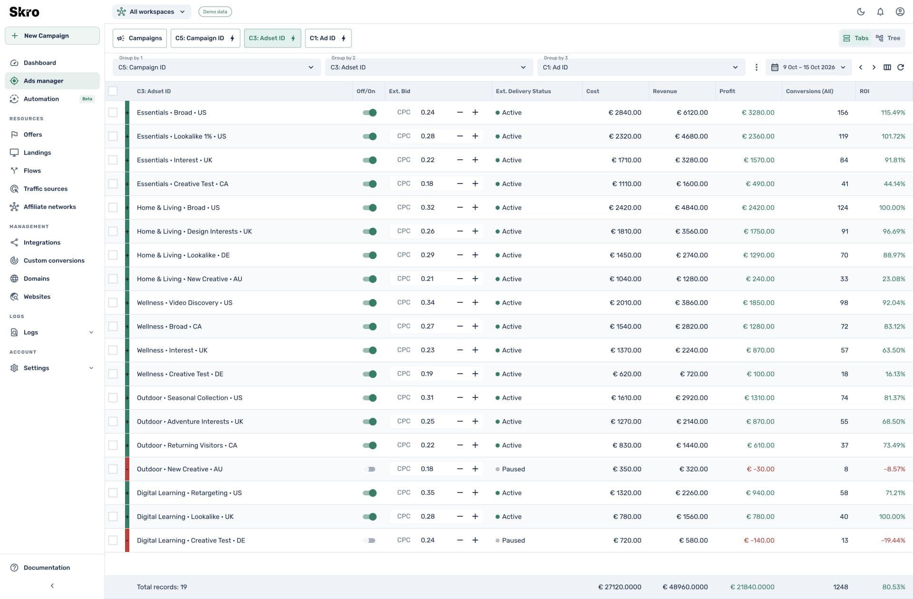
Task: Click the refresh icon in the toolbar
Action: (x=900, y=68)
